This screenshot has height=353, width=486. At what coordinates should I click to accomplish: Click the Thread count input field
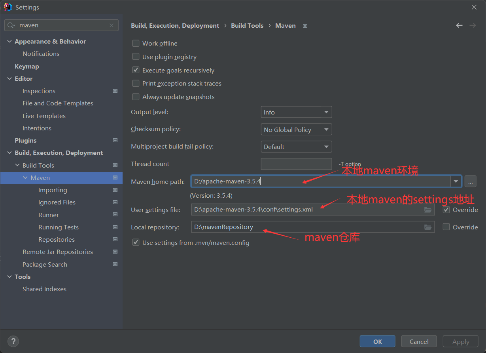pyautogui.click(x=296, y=164)
